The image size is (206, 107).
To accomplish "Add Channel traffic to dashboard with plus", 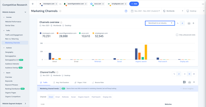I will [194, 82].
